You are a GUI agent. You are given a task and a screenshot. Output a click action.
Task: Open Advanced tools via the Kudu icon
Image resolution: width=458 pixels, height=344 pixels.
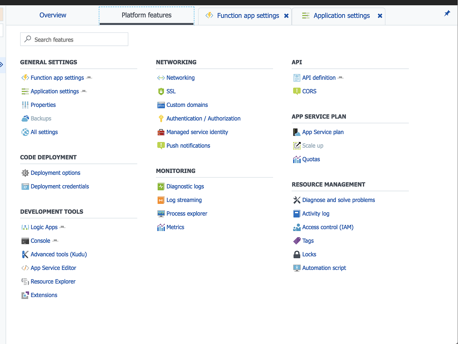(x=25, y=254)
